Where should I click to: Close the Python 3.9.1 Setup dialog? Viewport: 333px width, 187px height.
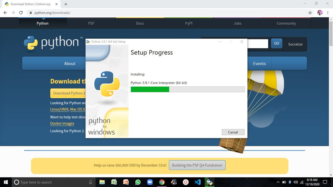point(242,42)
